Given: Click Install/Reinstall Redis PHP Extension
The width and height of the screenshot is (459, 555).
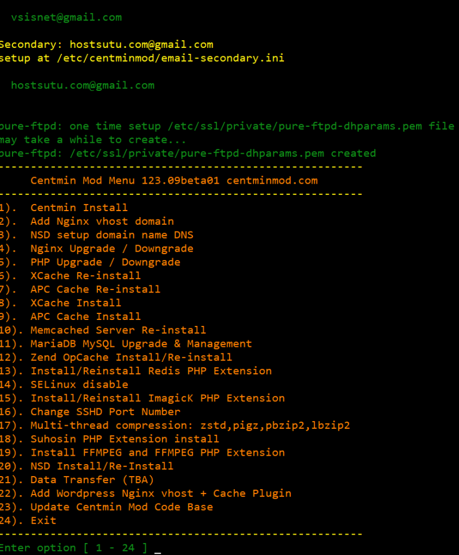Looking at the screenshot, I should pos(151,371).
